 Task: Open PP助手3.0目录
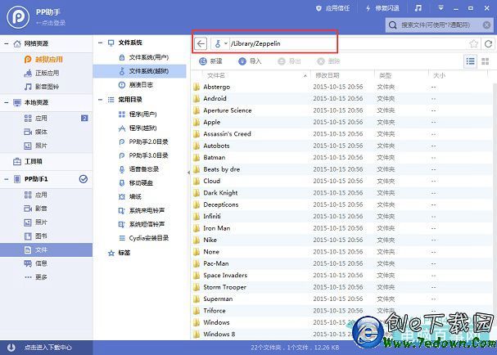pos(143,155)
